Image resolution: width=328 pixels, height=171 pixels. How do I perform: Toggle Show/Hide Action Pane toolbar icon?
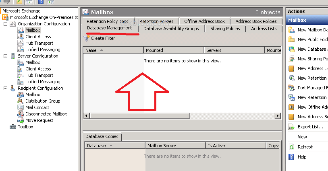pos(51,2)
